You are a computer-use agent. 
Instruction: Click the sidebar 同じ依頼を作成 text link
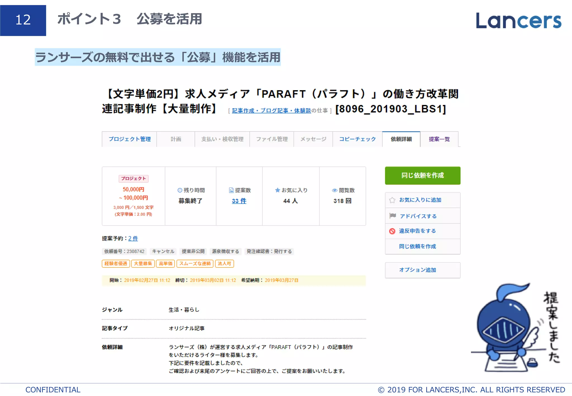point(417,246)
